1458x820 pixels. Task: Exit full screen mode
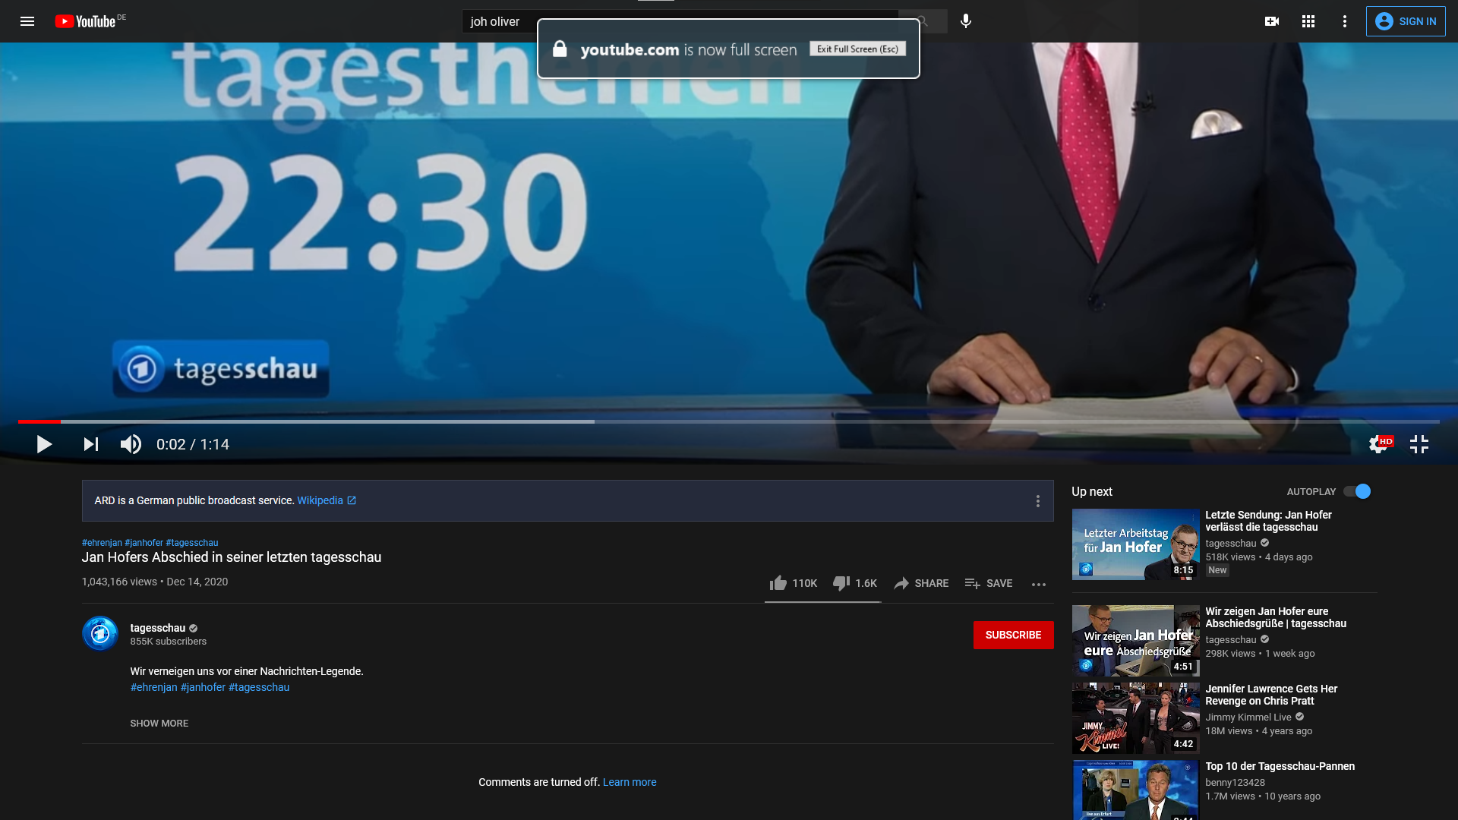tap(1419, 444)
